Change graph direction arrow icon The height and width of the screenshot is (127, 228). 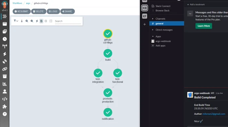(x=22, y=21)
